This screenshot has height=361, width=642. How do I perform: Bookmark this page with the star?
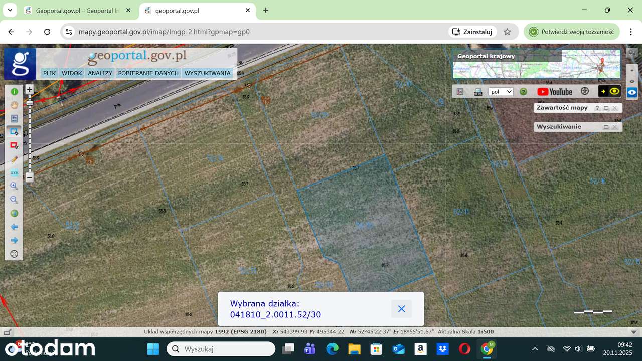click(x=507, y=32)
